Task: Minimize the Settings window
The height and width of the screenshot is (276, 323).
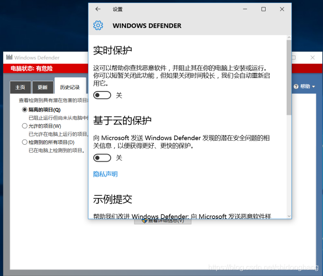Action: pyautogui.click(x=245, y=9)
